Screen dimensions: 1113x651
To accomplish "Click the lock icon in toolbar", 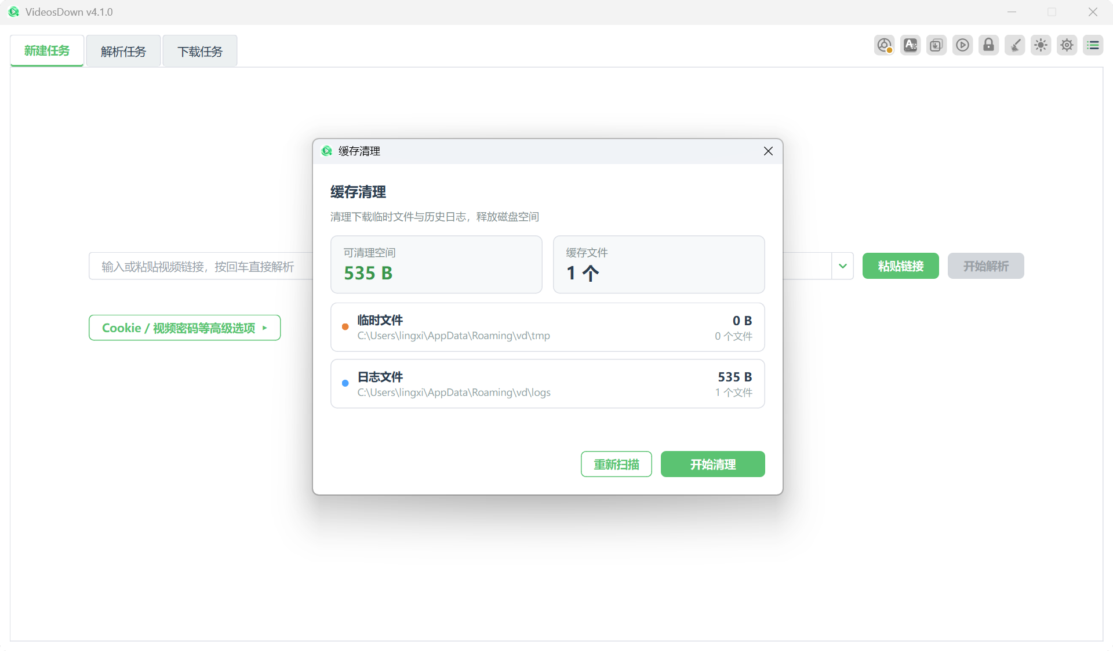I will pyautogui.click(x=988, y=45).
